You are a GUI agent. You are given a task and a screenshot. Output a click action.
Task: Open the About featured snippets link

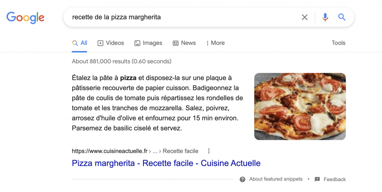coord(276,179)
